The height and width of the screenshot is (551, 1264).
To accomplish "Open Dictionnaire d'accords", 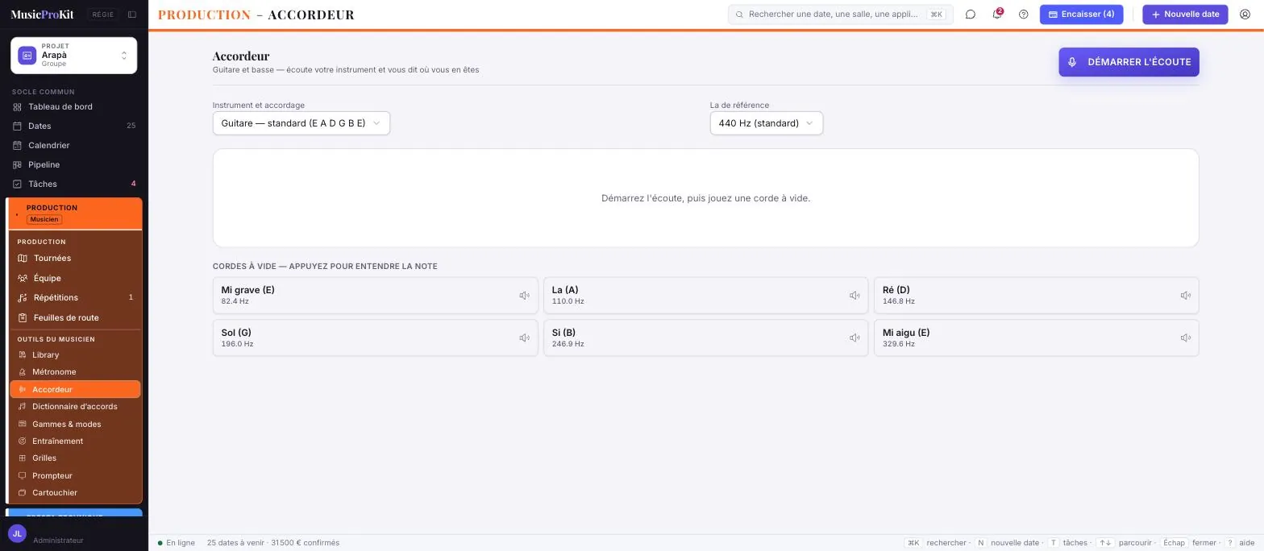I will [76, 407].
